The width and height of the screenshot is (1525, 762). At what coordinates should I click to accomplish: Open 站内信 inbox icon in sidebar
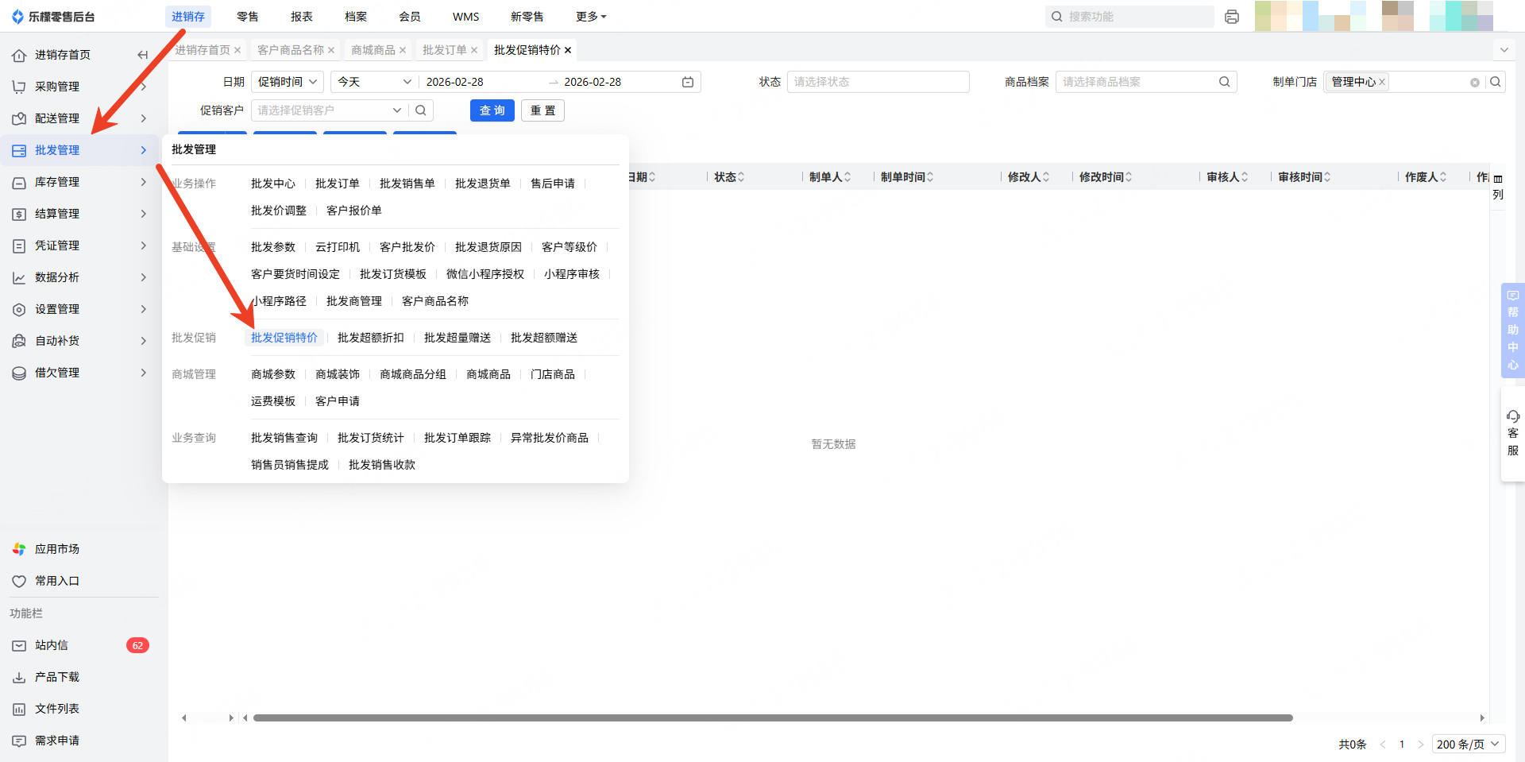pyautogui.click(x=19, y=645)
